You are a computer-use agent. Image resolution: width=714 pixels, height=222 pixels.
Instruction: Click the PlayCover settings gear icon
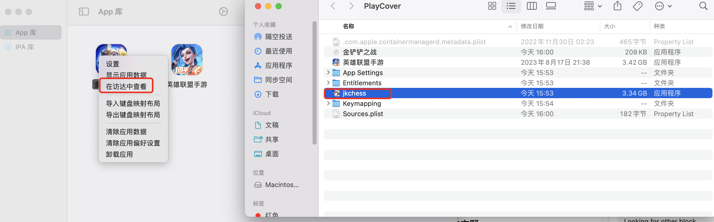click(x=223, y=12)
